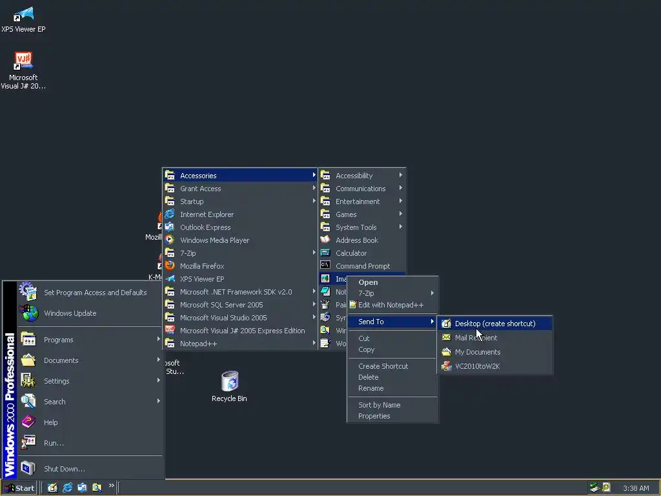Click the Mail Recipient envelope icon
This screenshot has width=661, height=496.
[446, 337]
